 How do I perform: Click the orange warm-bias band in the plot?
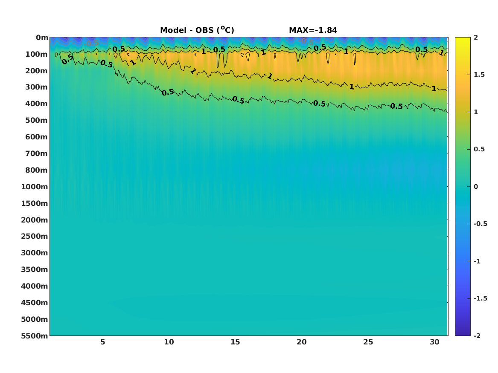click(x=317, y=67)
